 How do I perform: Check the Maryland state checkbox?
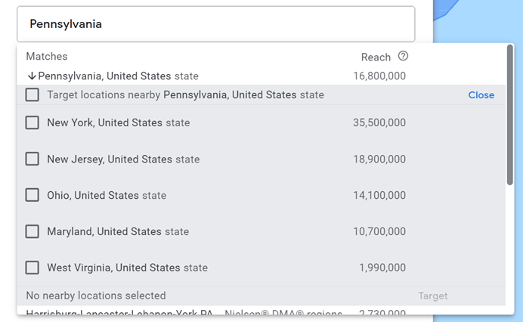tap(32, 231)
